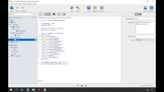Collapse the Methods group
The height and width of the screenshot is (92, 164).
click(x=11, y=38)
